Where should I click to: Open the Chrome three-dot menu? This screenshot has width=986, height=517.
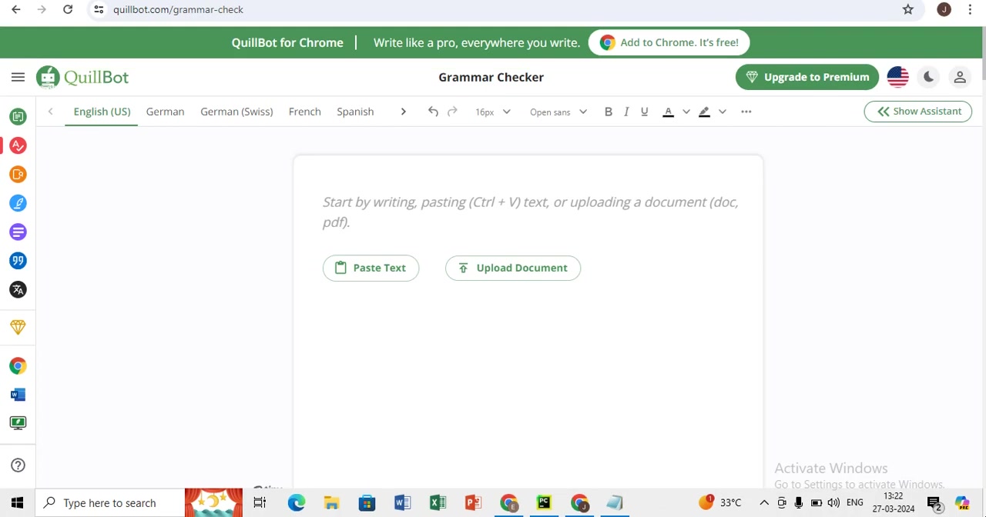[970, 9]
